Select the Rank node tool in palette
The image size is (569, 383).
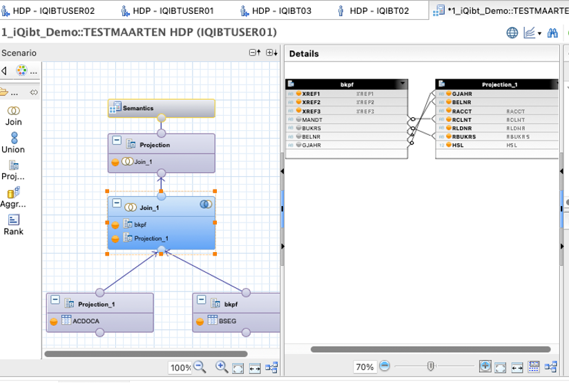pos(13,225)
